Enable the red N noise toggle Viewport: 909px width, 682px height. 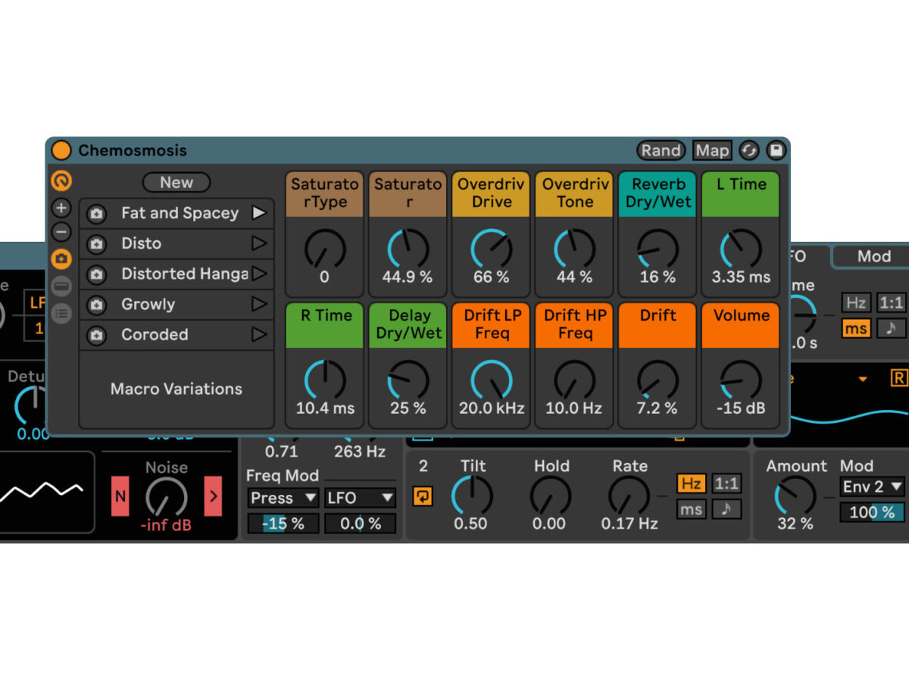[x=120, y=497]
